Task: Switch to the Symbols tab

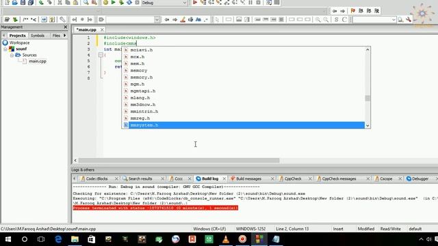Action: pyautogui.click(x=38, y=36)
